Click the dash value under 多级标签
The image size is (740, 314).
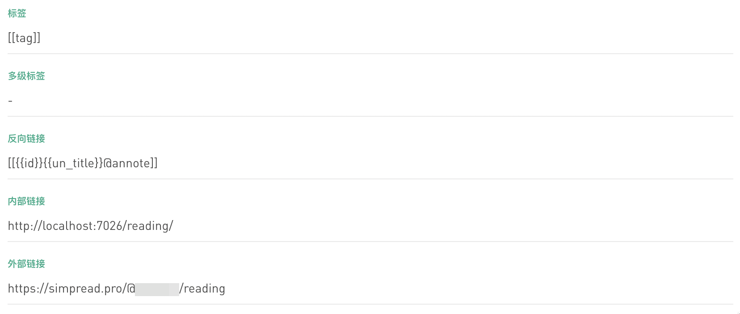(x=10, y=101)
